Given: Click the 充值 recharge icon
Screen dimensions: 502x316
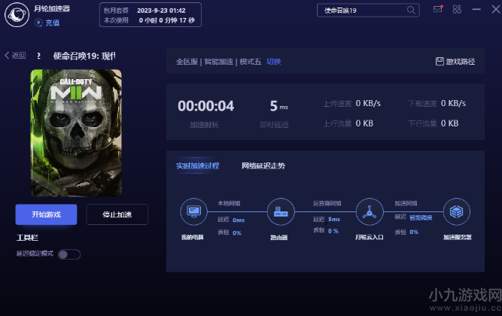Looking at the screenshot, I should point(38,23).
